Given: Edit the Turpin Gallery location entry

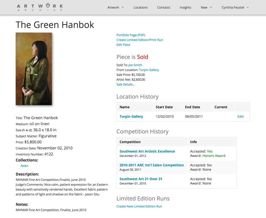Looking at the screenshot, I should [x=240, y=116].
